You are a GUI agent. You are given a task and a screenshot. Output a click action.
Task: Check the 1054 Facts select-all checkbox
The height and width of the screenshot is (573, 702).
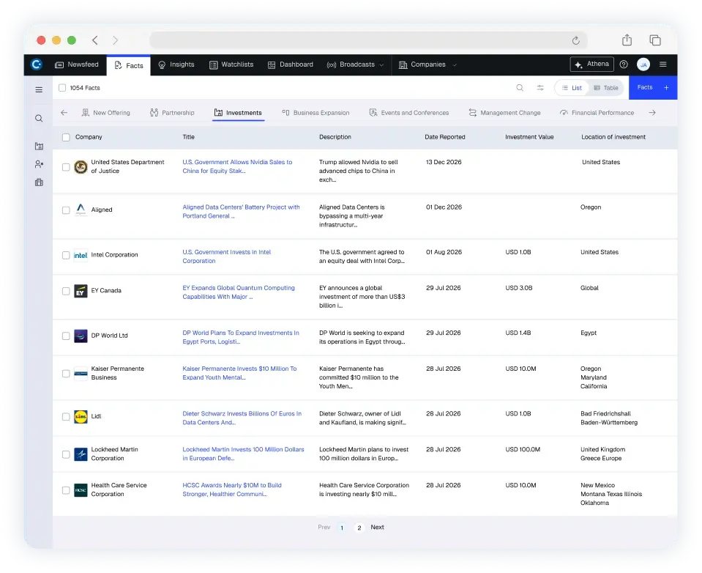click(x=62, y=88)
